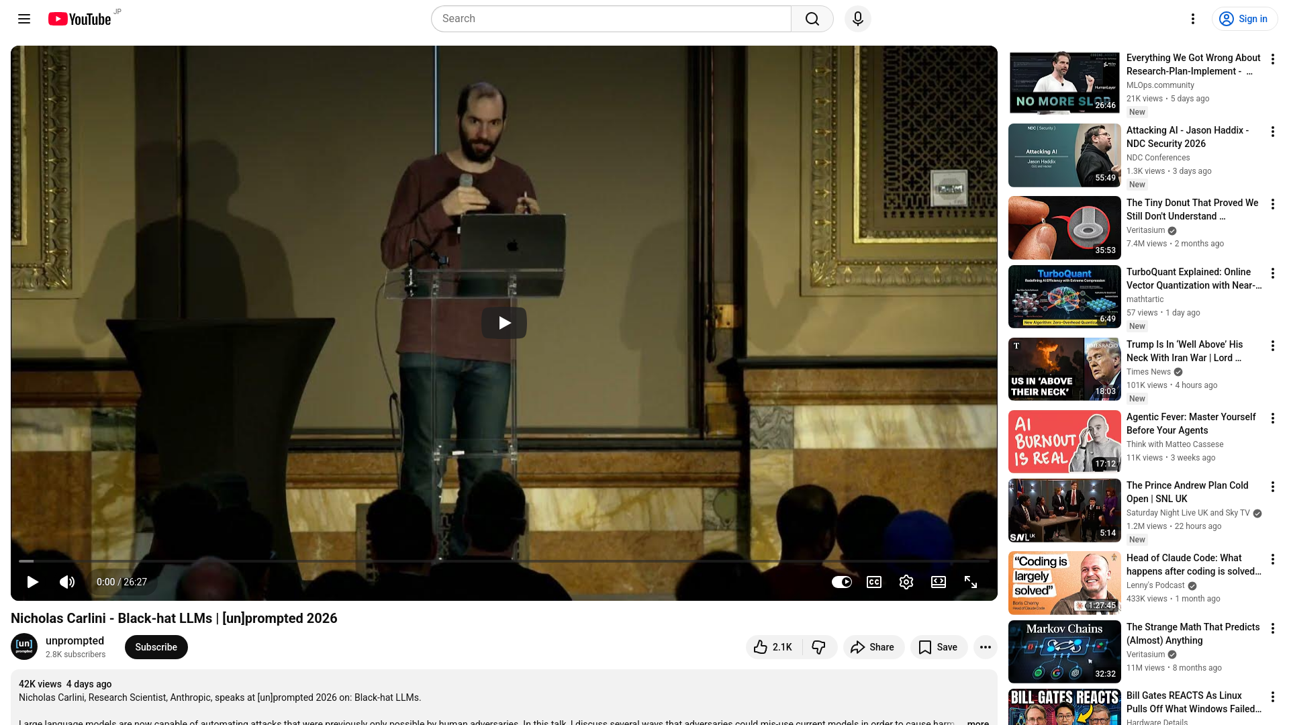Open the Markov Chains video thumbnail
The width and height of the screenshot is (1289, 725).
pos(1064,651)
